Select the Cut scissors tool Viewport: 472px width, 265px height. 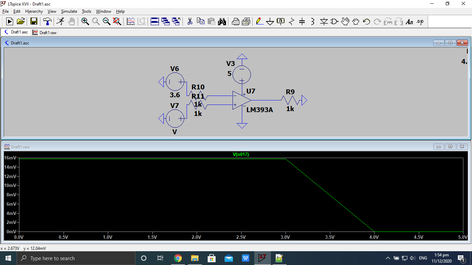tap(190, 21)
